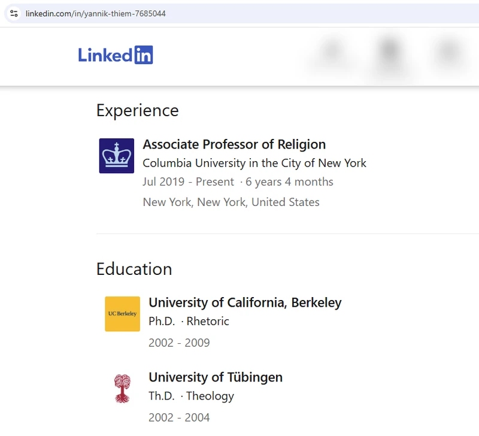Click the 2002 - 2009 Berkeley date range
This screenshot has height=436, width=479.
click(x=179, y=343)
